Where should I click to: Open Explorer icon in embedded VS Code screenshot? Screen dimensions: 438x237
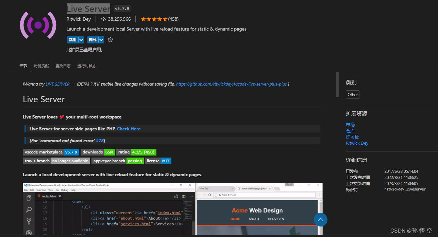[x=29, y=198]
